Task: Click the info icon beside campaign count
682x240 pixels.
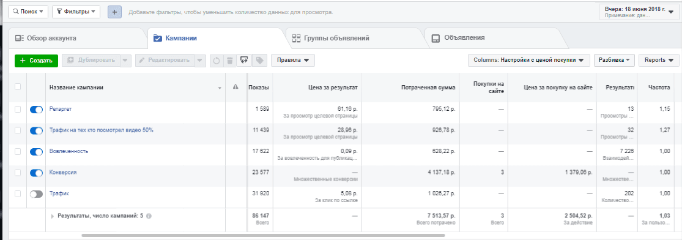Action: [149, 216]
